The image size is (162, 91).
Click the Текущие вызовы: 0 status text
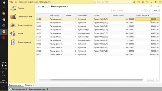(x=19, y=89)
